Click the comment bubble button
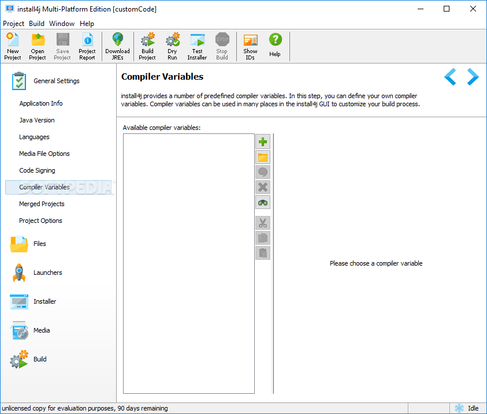Image resolution: width=487 pixels, height=414 pixels. pyautogui.click(x=263, y=172)
